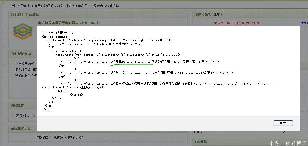Click the 您的级别： 总管理员 text

51,138
